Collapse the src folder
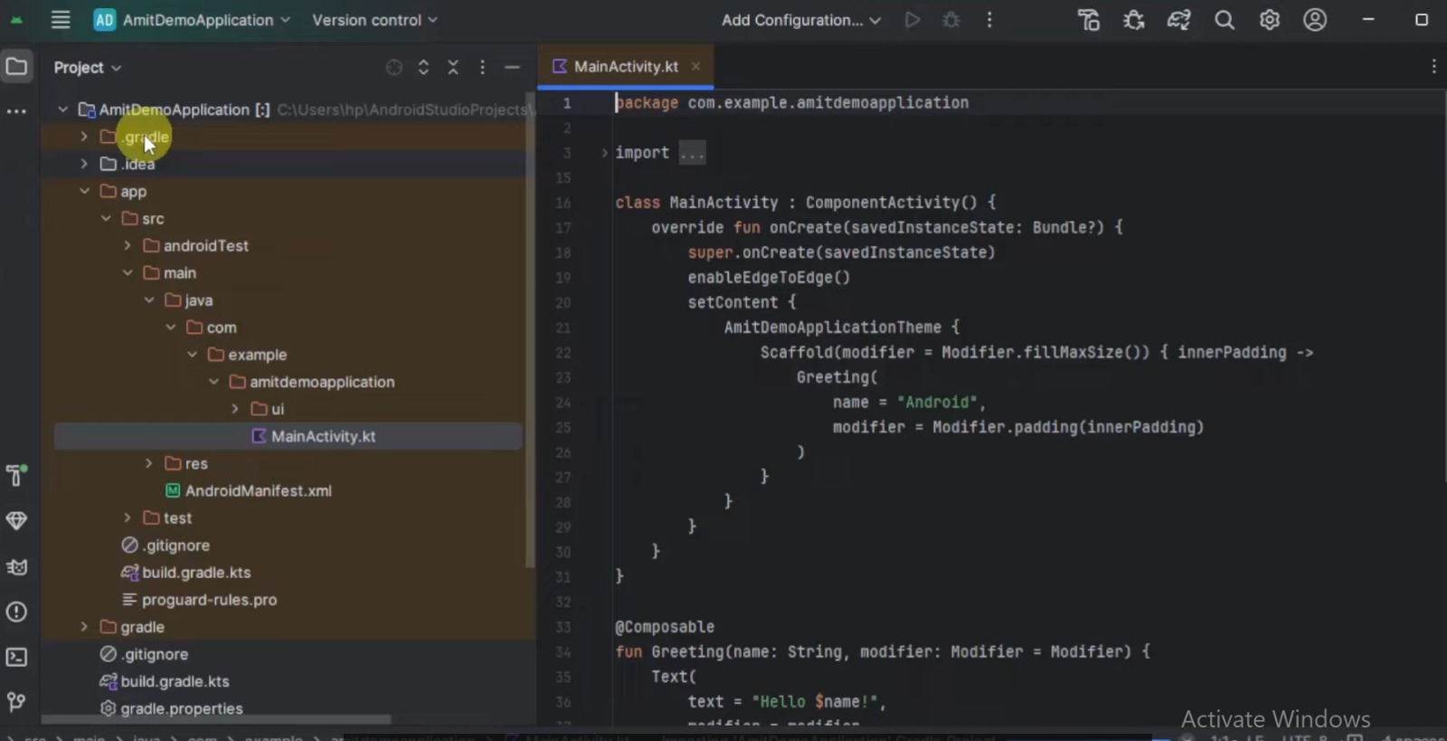The image size is (1447, 741). [106, 218]
